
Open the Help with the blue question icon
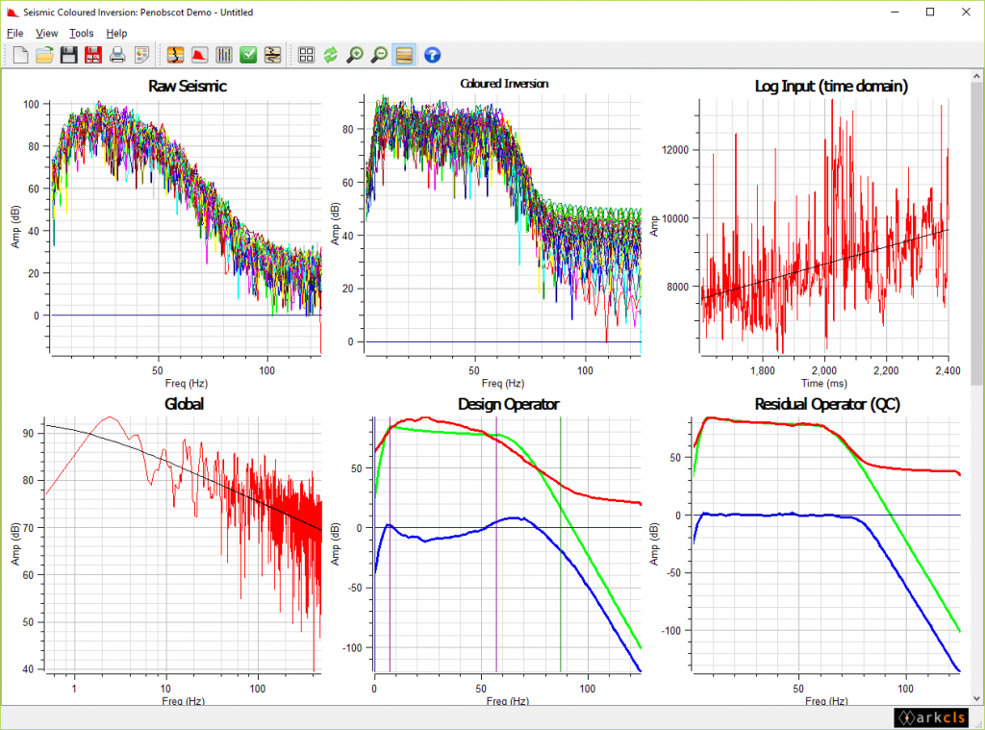(x=431, y=55)
